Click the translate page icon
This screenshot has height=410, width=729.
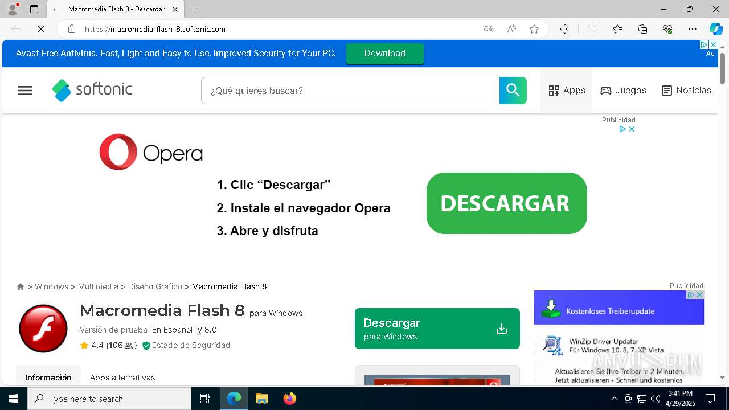(x=489, y=29)
